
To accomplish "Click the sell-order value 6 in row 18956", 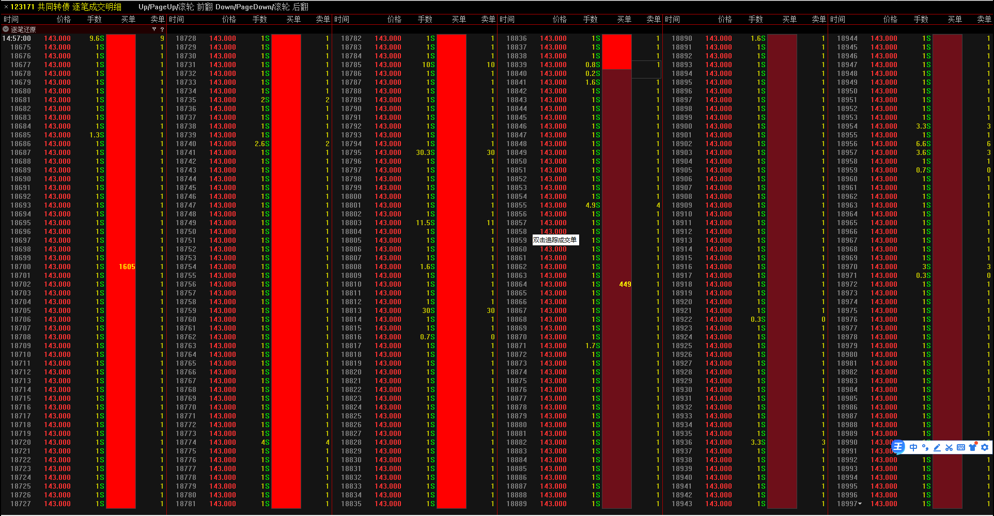I will (989, 144).
